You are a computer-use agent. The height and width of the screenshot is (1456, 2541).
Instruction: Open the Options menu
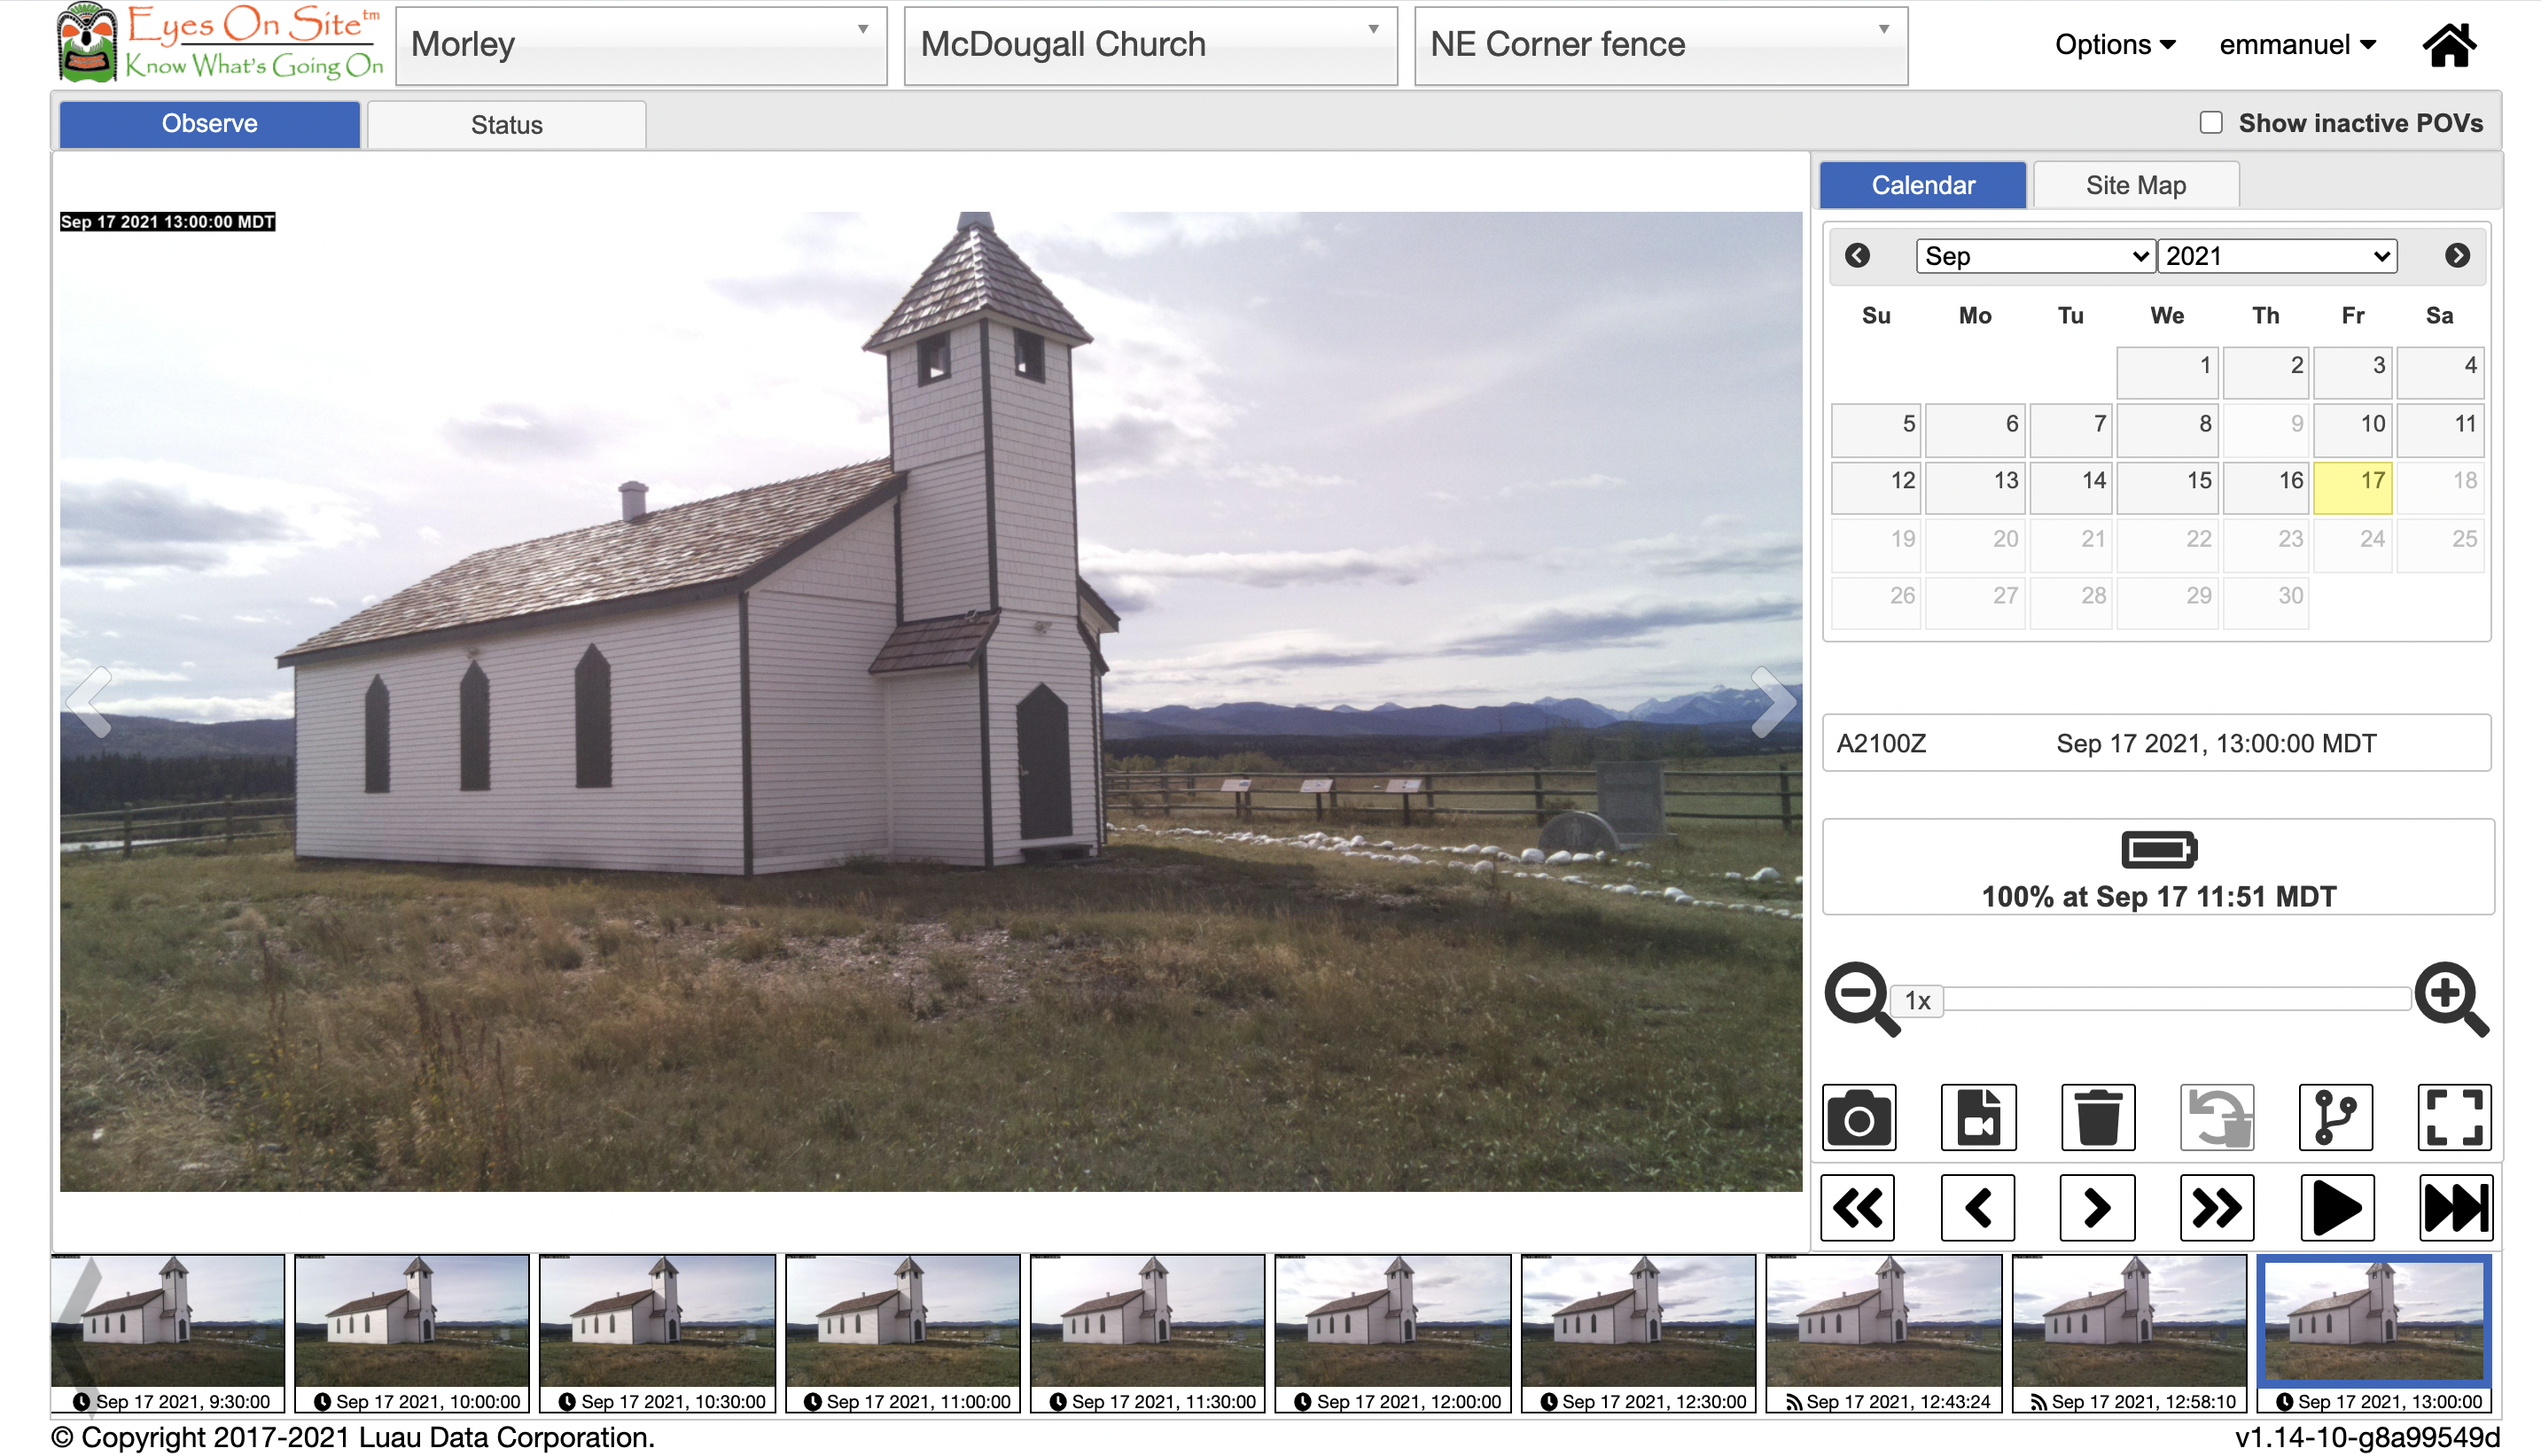coord(2114,45)
